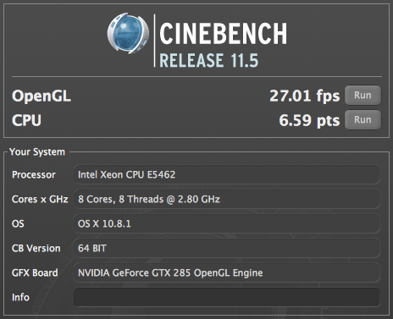This screenshot has height=319, width=393.
Task: Click the CPU test label
Action: click(x=26, y=120)
